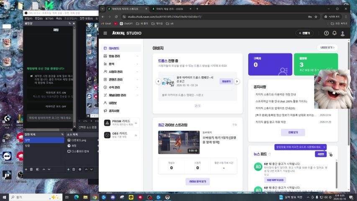Expand 방송 관리 sidebar section
The height and width of the screenshot is (201, 357).
(x=121, y=56)
